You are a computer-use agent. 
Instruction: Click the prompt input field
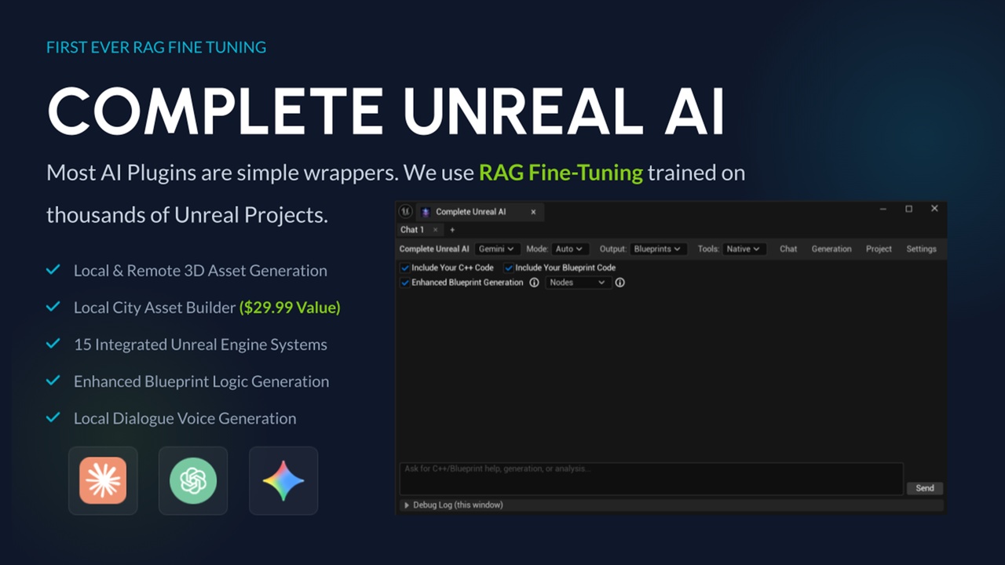651,479
